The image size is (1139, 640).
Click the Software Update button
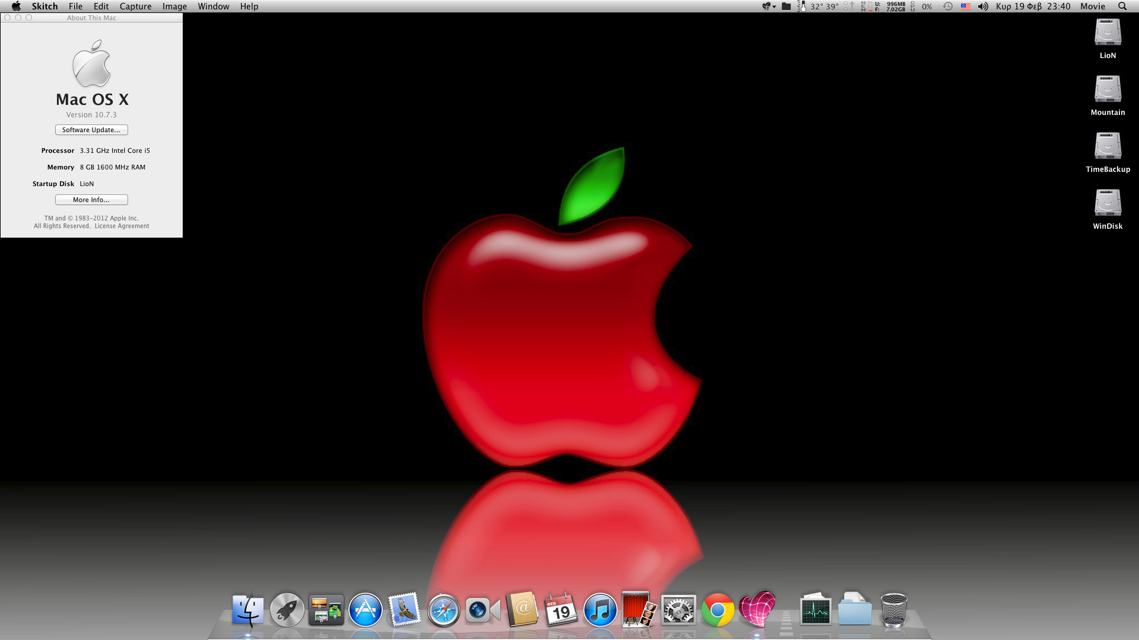tap(91, 130)
